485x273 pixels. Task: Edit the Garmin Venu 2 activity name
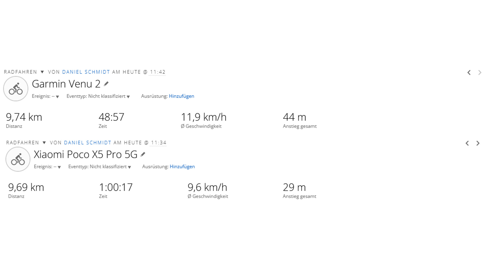[106, 84]
